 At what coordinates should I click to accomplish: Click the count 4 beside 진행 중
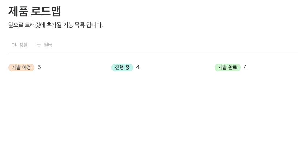coord(138,67)
